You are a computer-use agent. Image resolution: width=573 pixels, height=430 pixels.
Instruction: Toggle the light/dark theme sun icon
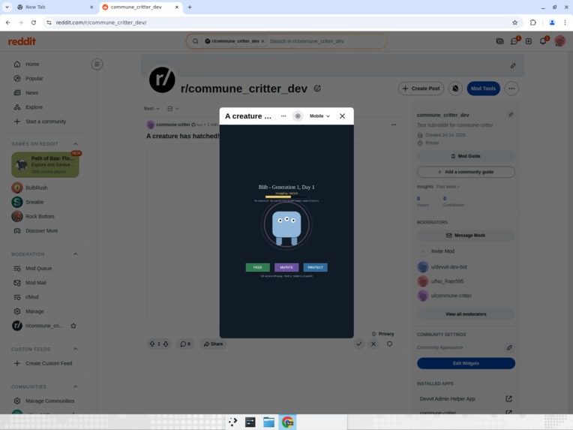298,116
